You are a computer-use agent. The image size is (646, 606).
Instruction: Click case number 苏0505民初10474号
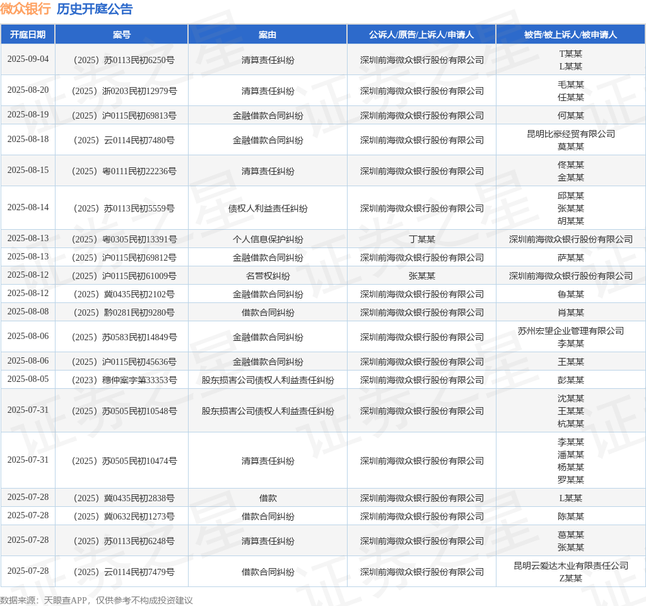[x=124, y=461]
